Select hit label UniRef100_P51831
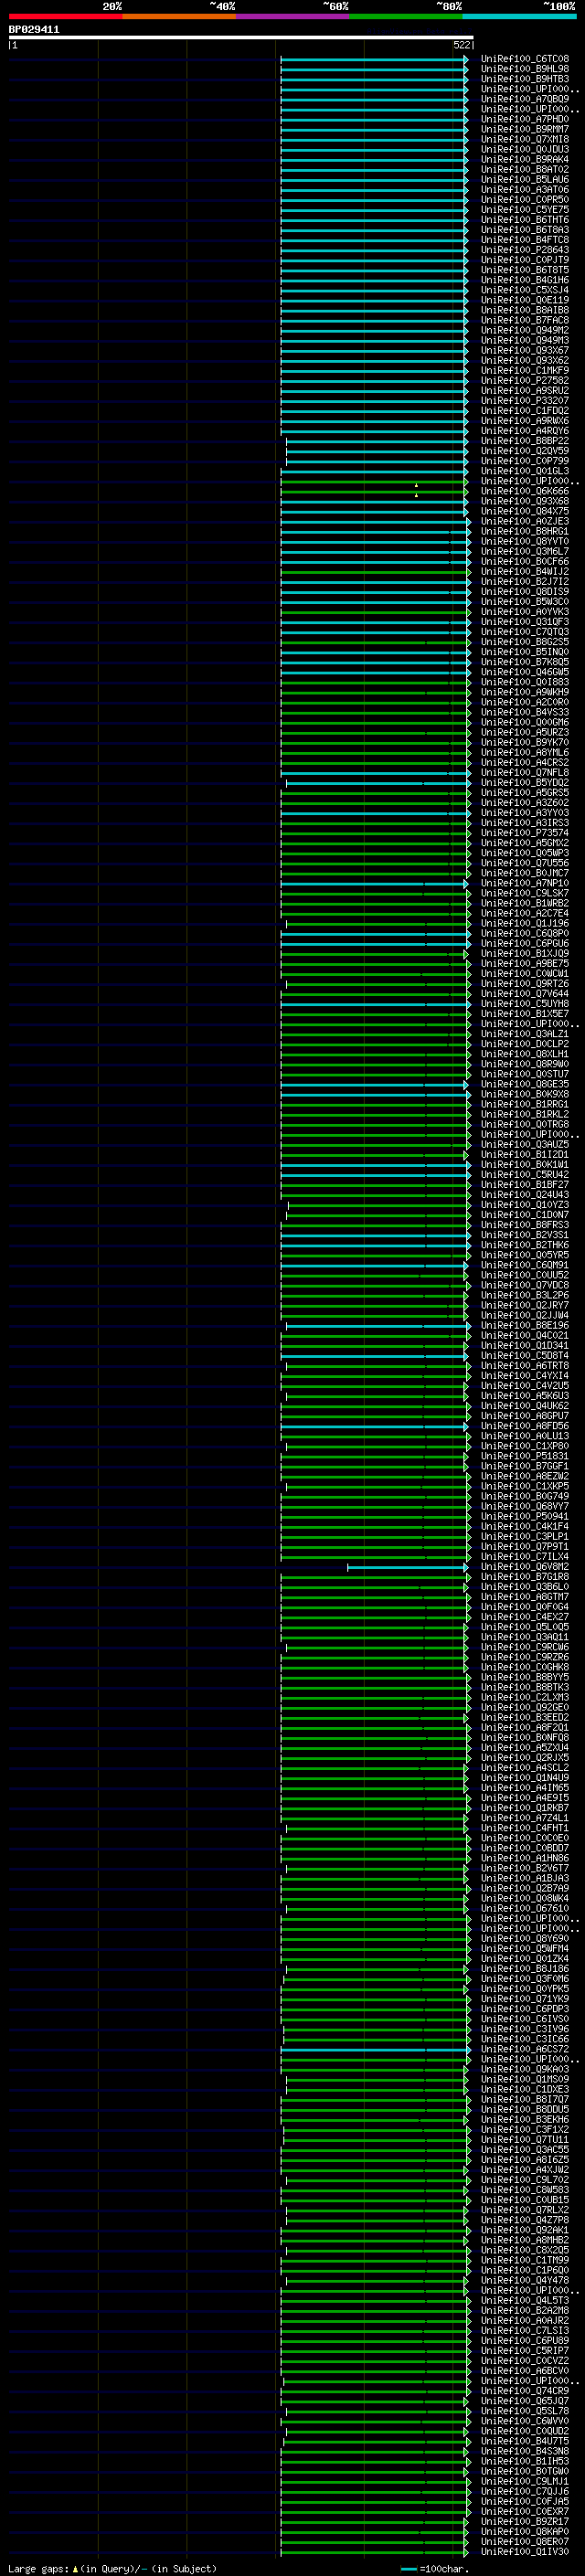The height and width of the screenshot is (2576, 585). (x=525, y=1456)
